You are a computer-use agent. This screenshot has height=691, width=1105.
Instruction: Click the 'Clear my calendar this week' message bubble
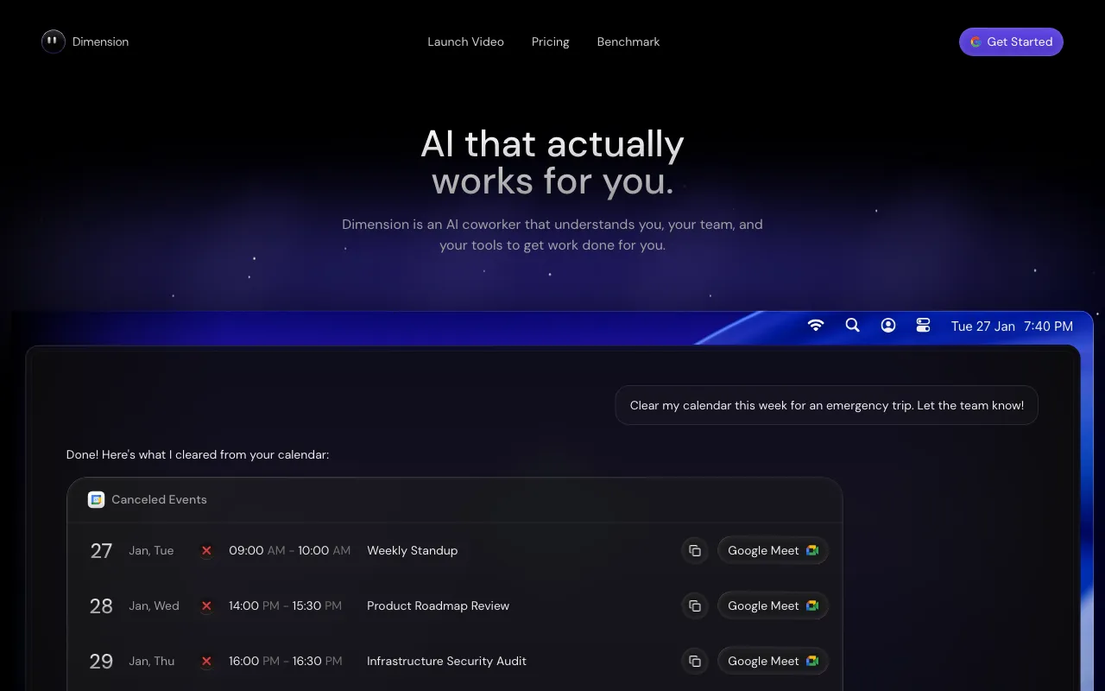826,405
